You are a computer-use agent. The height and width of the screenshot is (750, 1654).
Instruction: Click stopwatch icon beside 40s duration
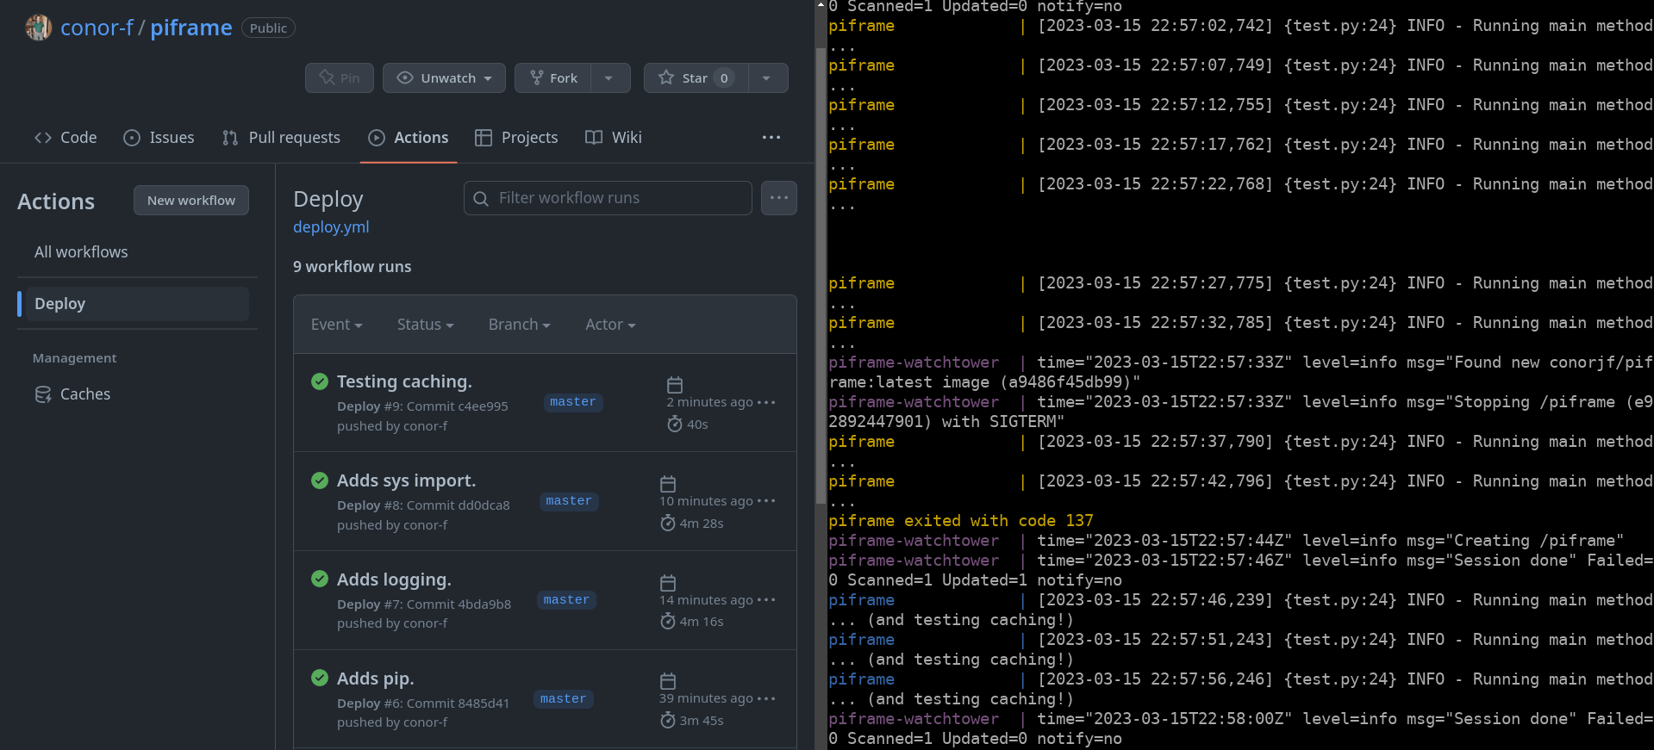pos(675,424)
